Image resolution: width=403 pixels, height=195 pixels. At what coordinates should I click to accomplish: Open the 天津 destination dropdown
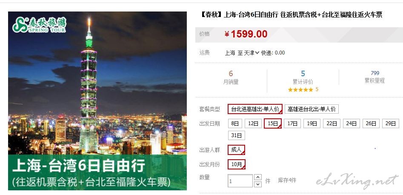click(252, 53)
